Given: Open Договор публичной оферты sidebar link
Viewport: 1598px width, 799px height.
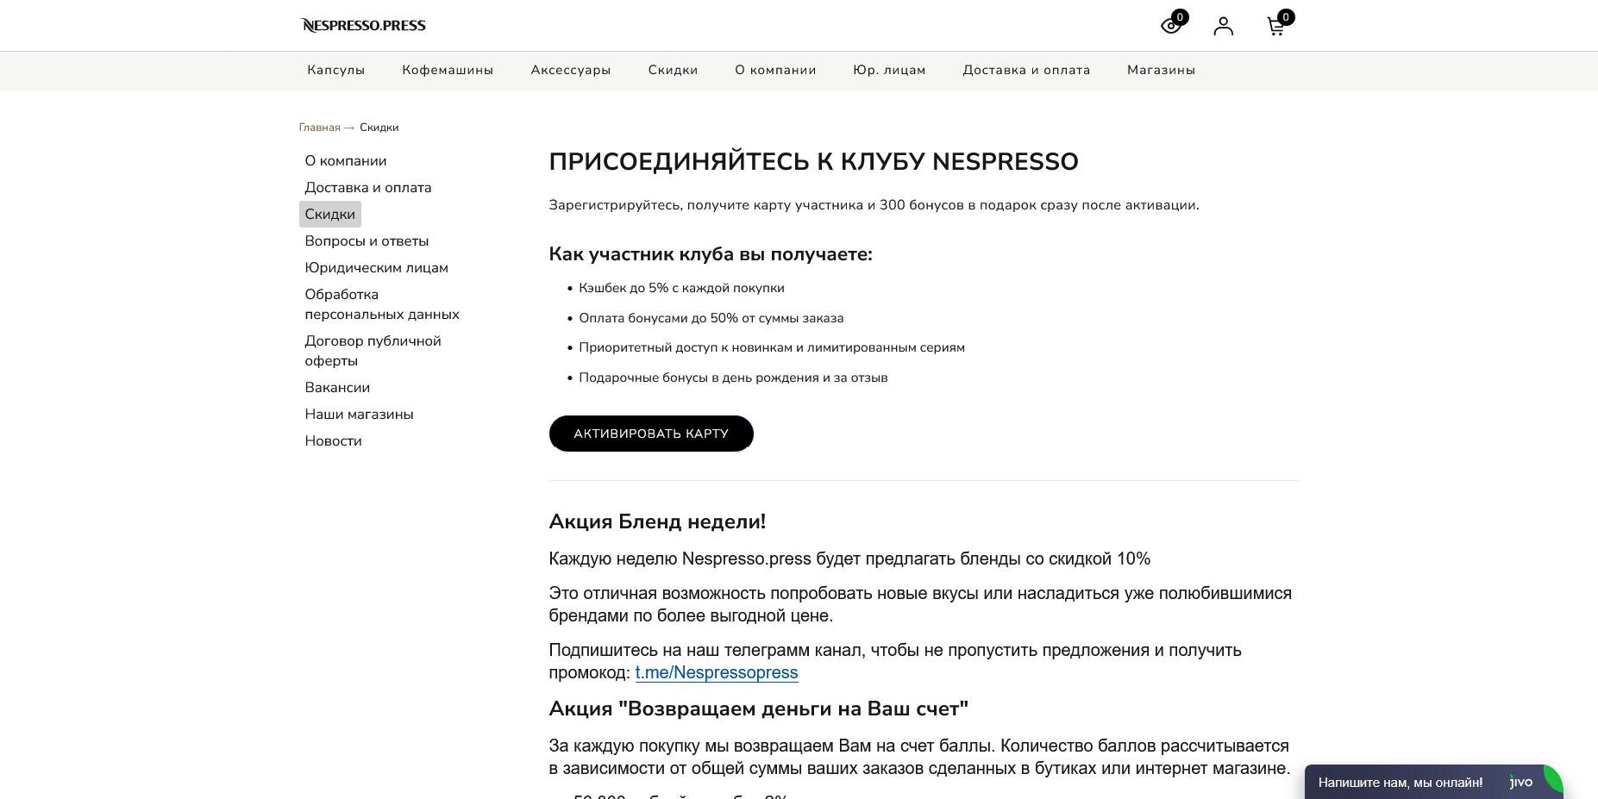Looking at the screenshot, I should click(373, 351).
